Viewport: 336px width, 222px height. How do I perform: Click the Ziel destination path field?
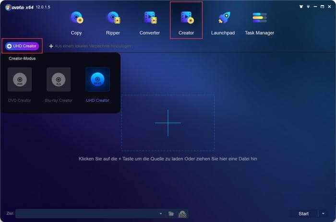(x=87, y=214)
